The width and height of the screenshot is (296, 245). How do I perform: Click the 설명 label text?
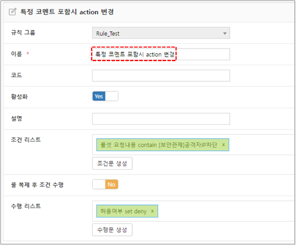click(x=16, y=118)
